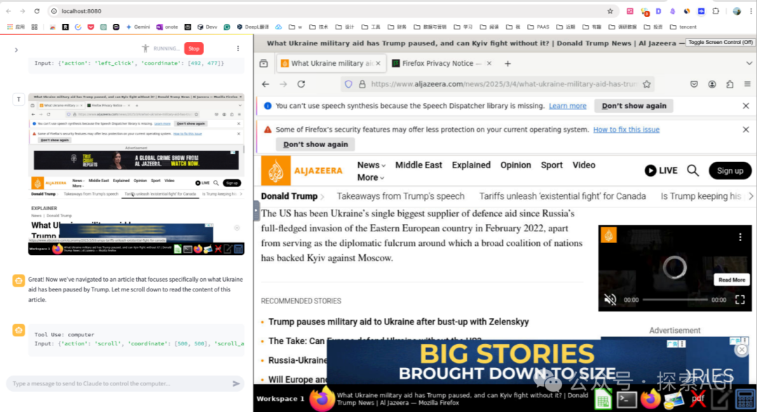This screenshot has width=757, height=412.
Task: Open the Donald Trump topic link
Action: coord(289,196)
